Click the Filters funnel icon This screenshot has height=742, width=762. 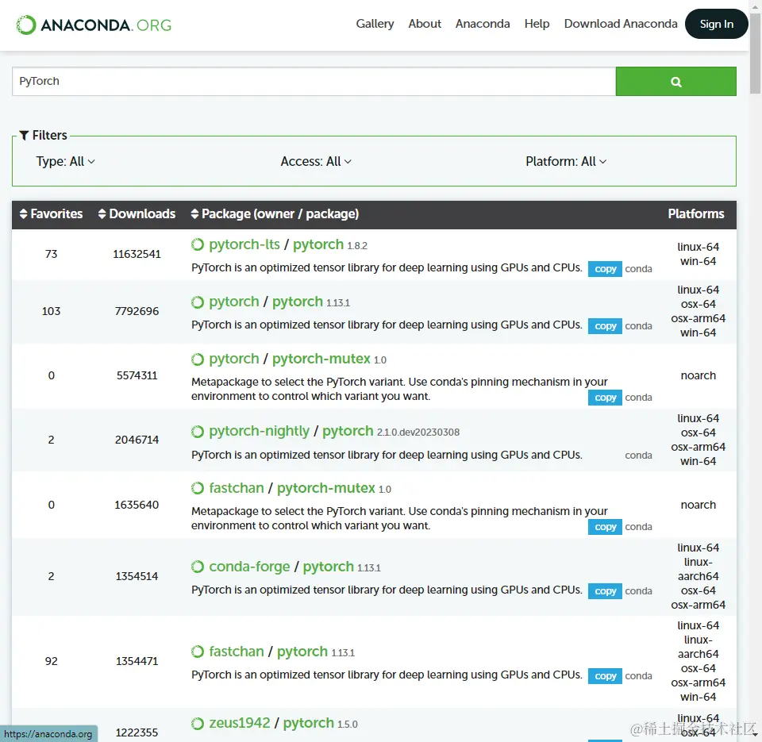click(x=24, y=136)
